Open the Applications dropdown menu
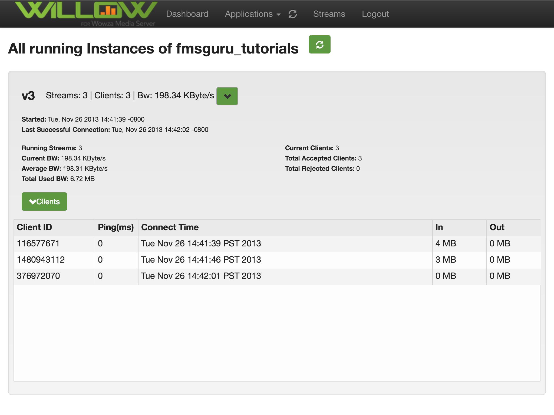554x415 pixels. 252,14
